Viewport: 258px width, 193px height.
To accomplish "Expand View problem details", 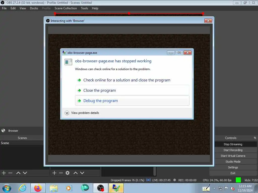I will (x=82, y=113).
